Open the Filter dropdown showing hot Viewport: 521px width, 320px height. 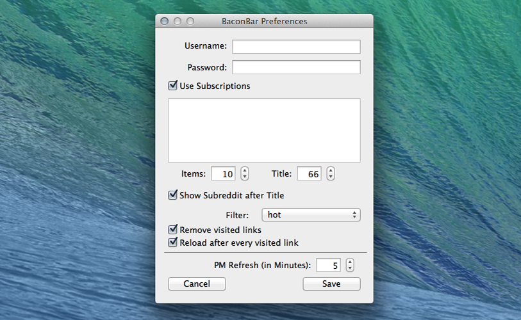click(x=311, y=215)
